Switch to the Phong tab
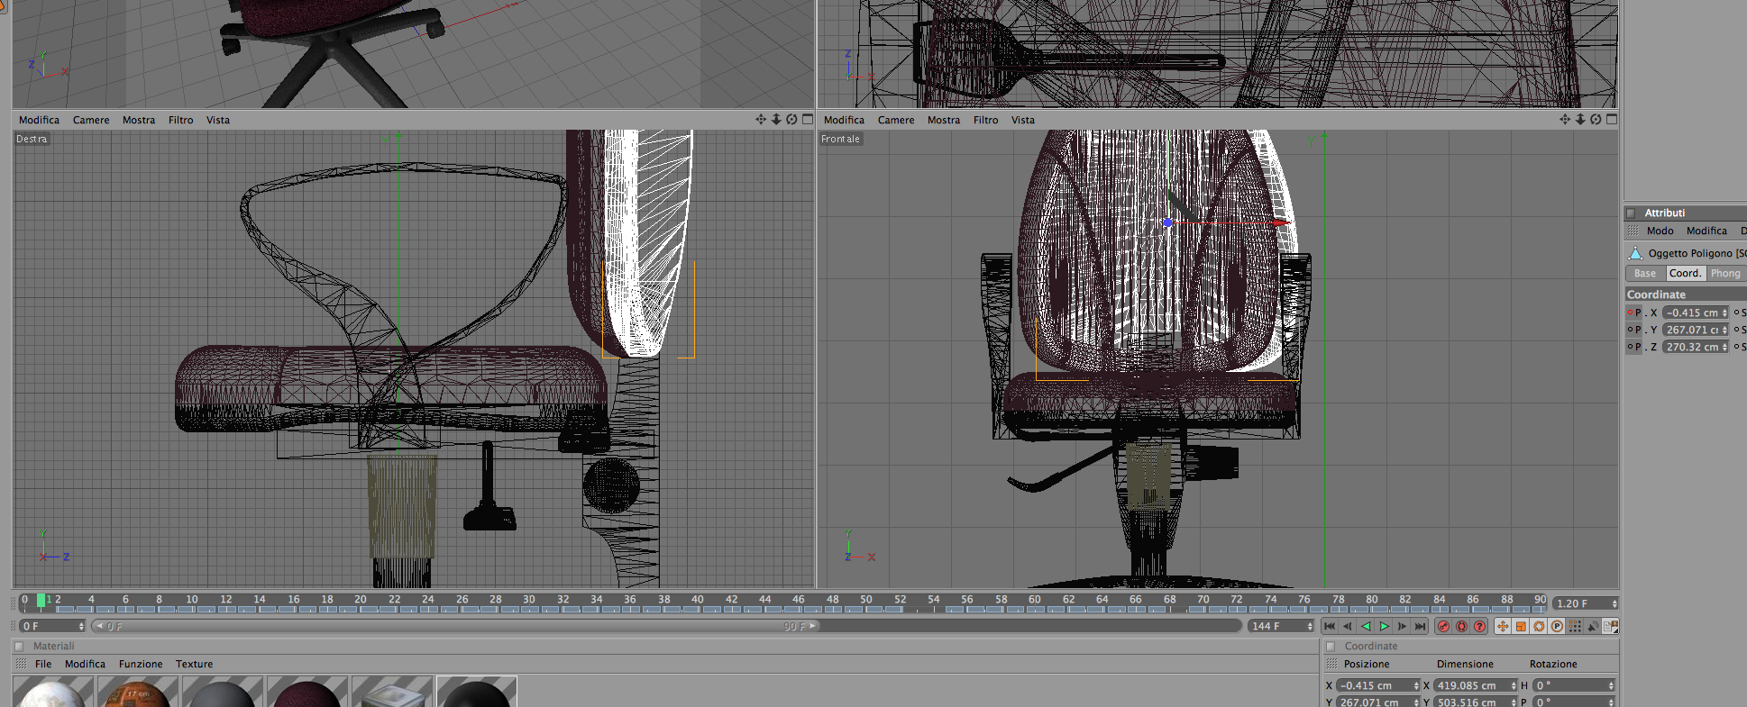This screenshot has height=707, width=1747. coord(1725,274)
